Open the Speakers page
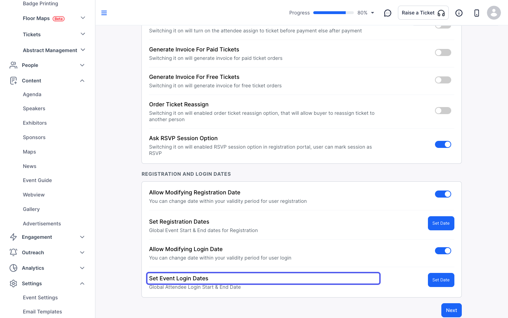 click(34, 108)
